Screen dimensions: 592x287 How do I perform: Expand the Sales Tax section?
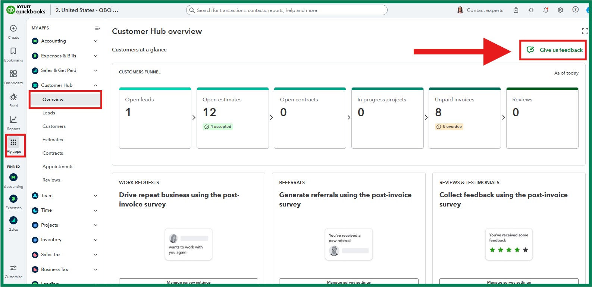pyautogui.click(x=66, y=255)
